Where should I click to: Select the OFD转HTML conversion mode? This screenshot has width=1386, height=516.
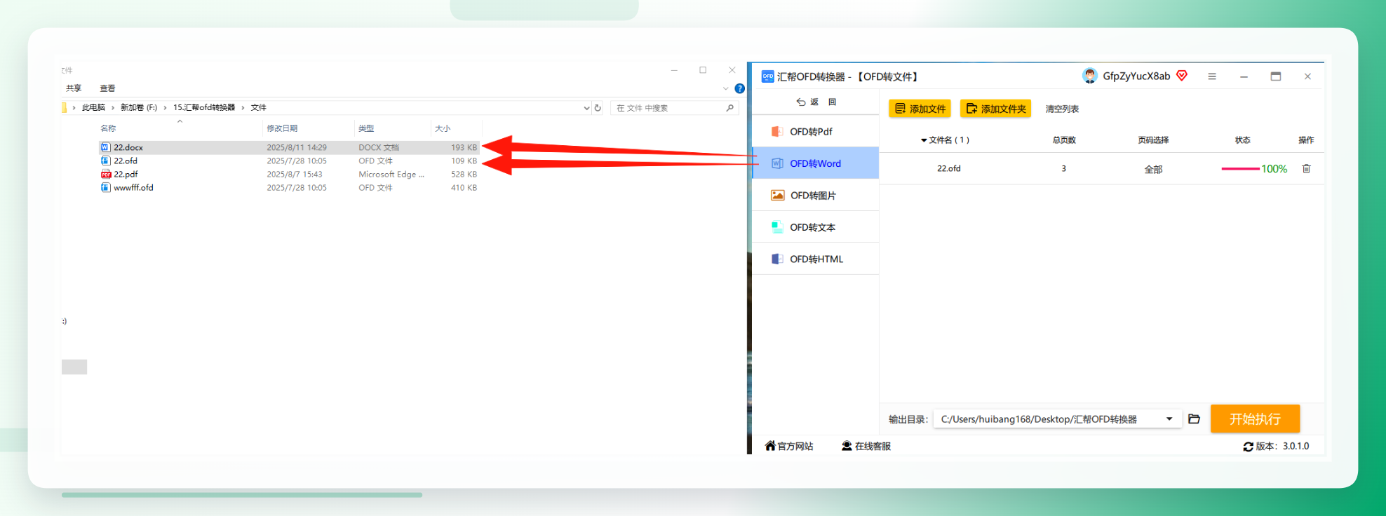(x=815, y=259)
